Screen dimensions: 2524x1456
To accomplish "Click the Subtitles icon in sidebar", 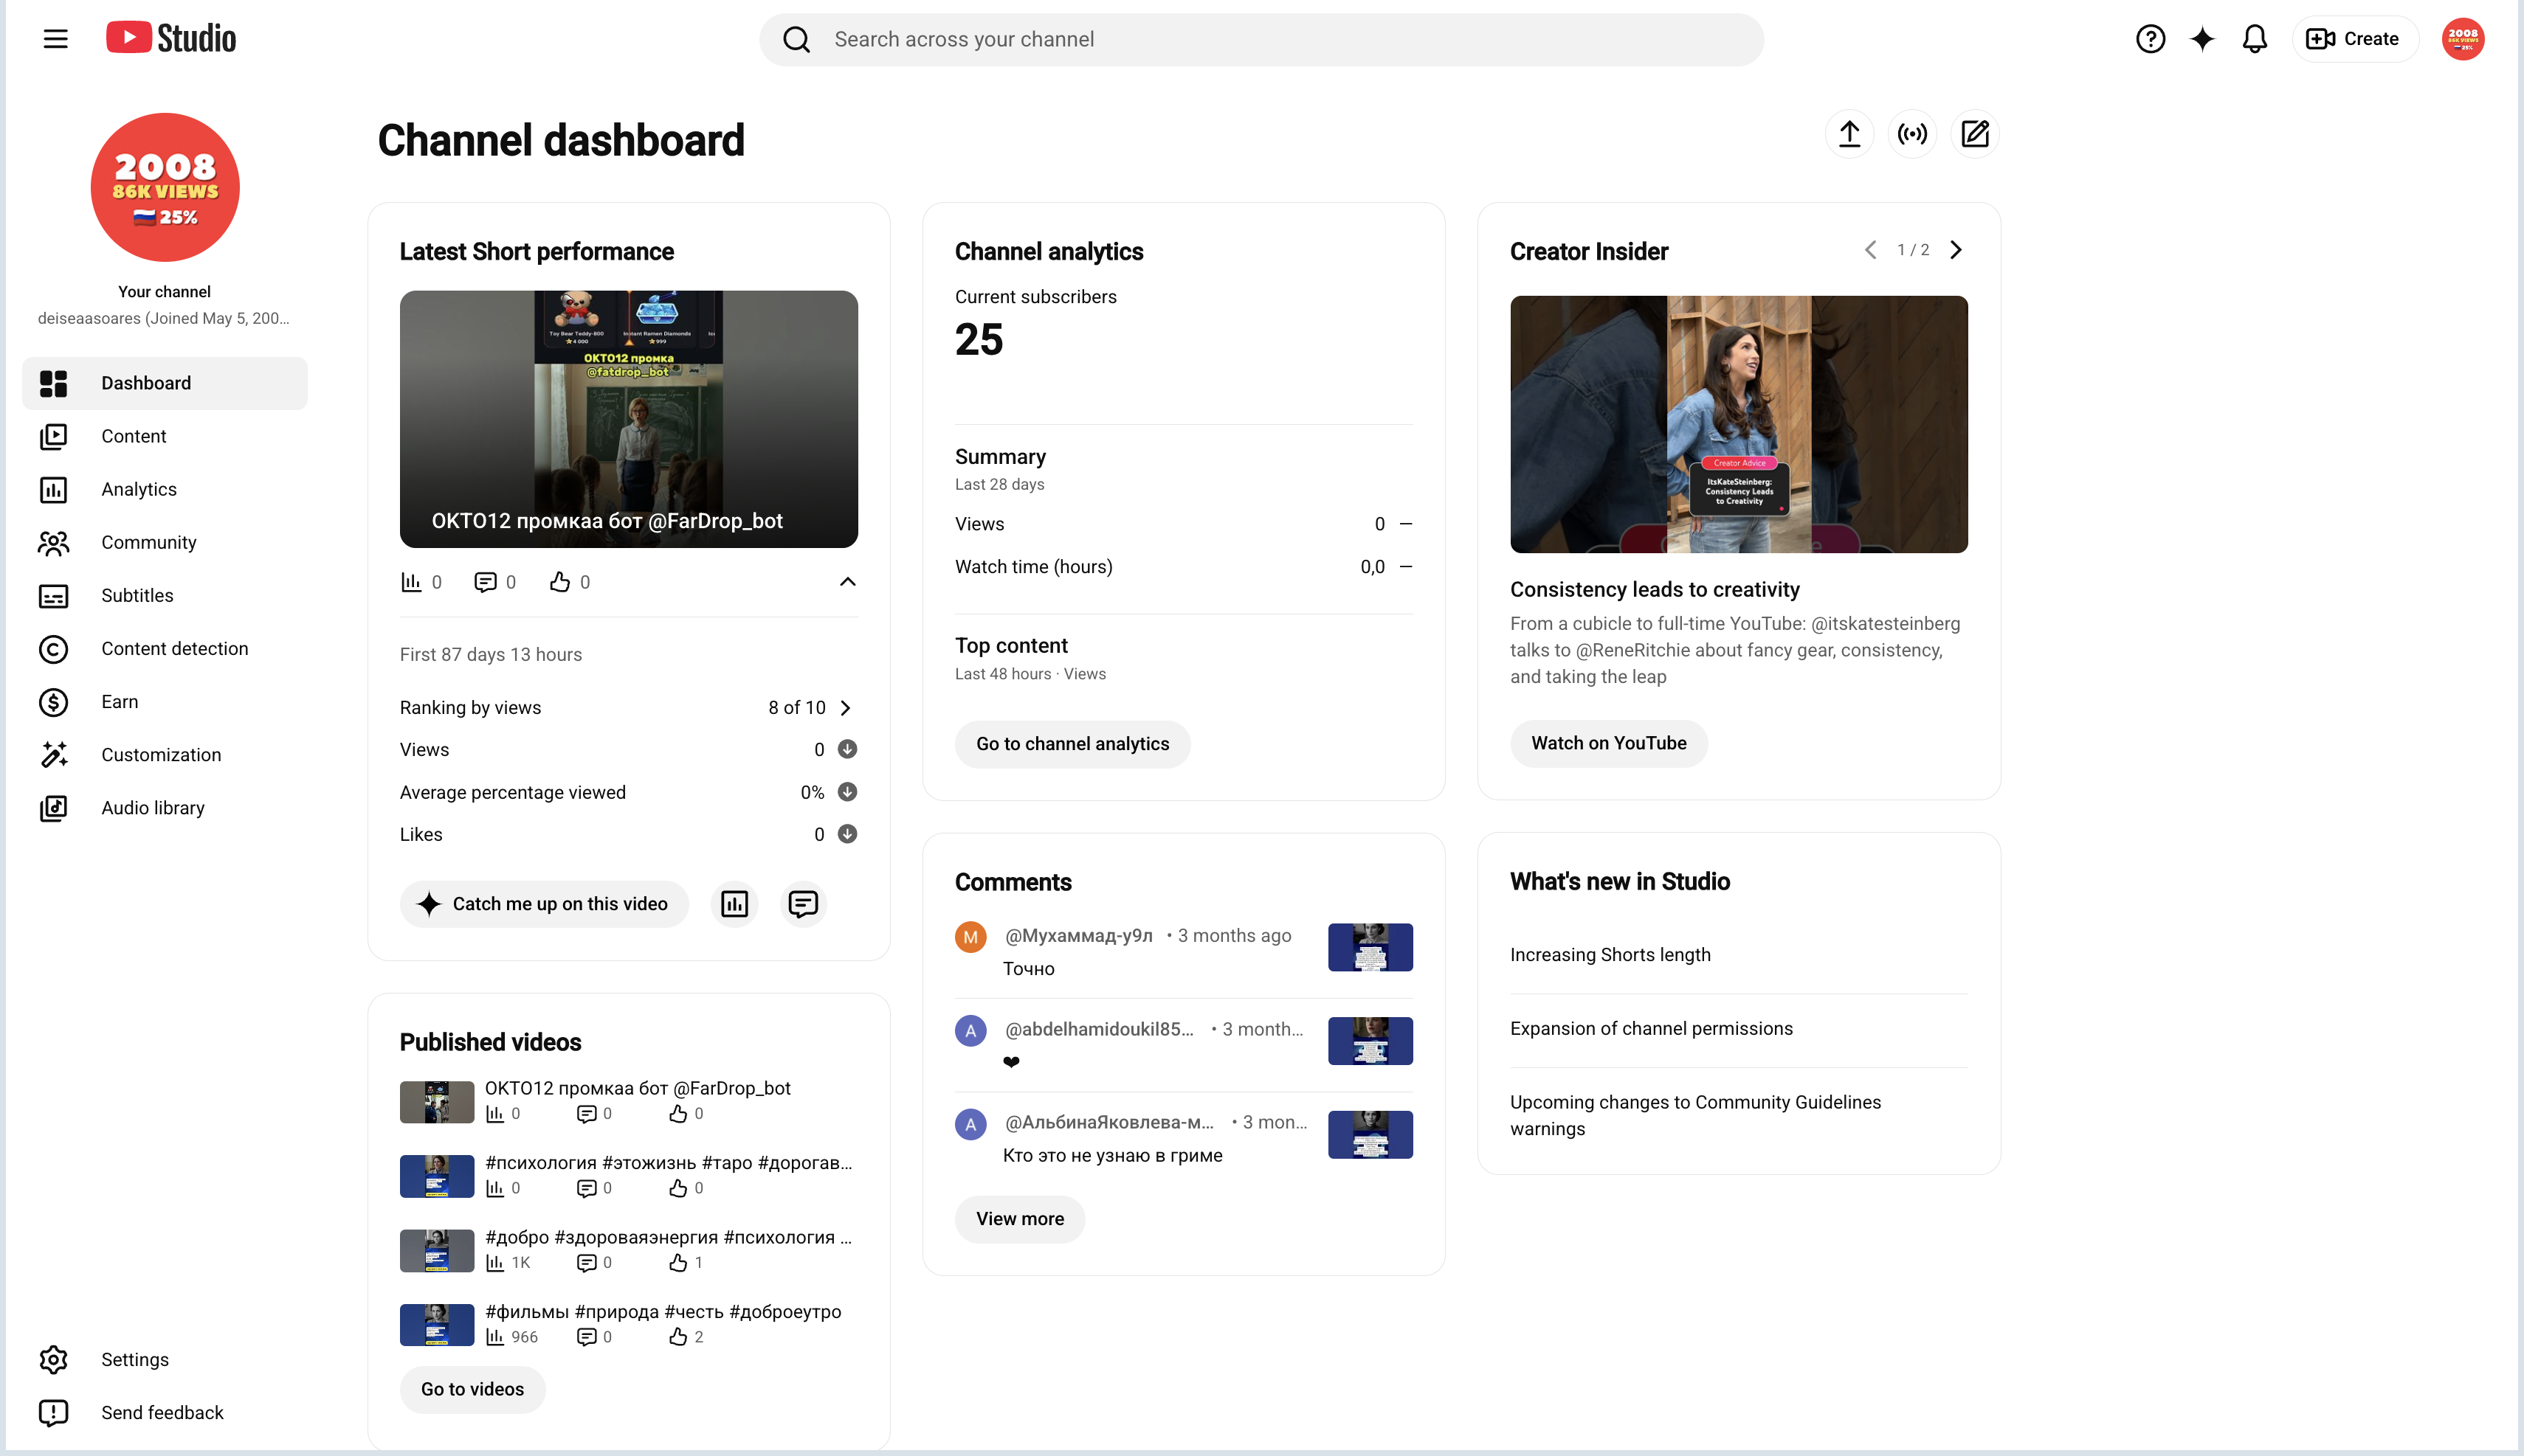I will [x=53, y=596].
